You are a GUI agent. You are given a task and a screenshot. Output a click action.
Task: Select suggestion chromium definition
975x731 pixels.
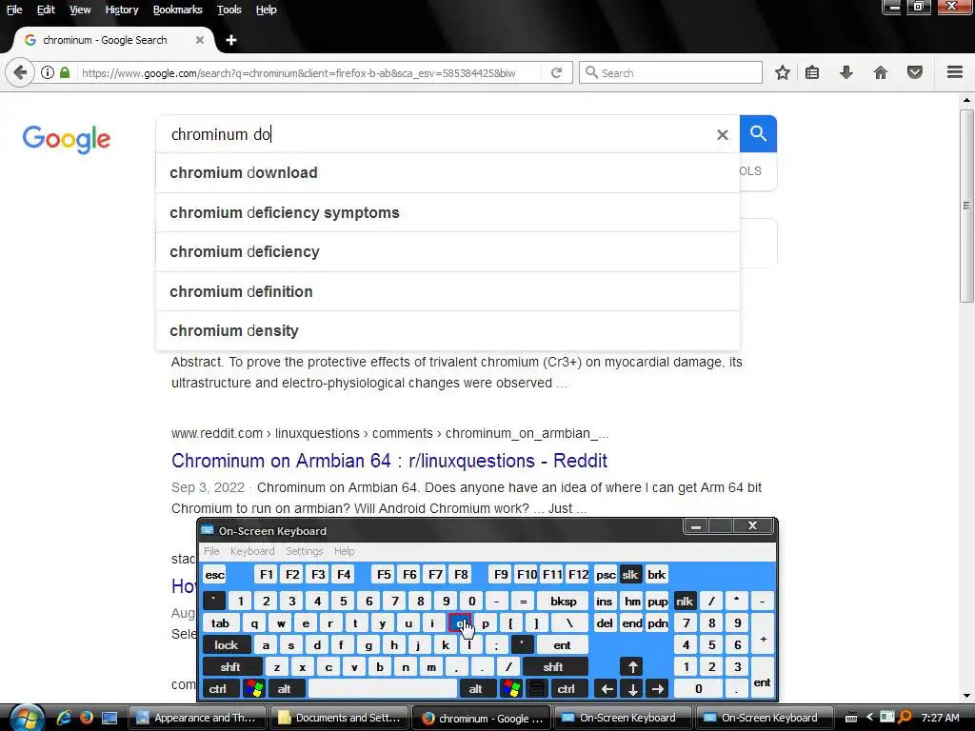pyautogui.click(x=448, y=291)
